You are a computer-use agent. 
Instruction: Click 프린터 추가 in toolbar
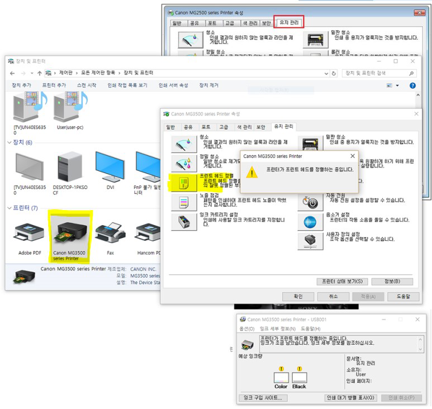(54, 85)
